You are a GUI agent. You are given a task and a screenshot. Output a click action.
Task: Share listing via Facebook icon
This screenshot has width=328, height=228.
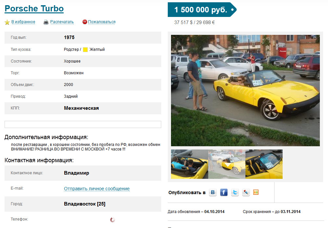pyautogui.click(x=224, y=192)
